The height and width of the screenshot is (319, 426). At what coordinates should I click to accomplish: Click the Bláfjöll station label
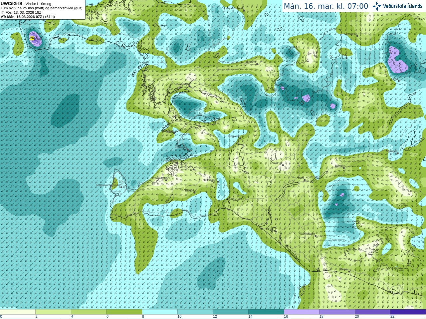tap(189, 190)
